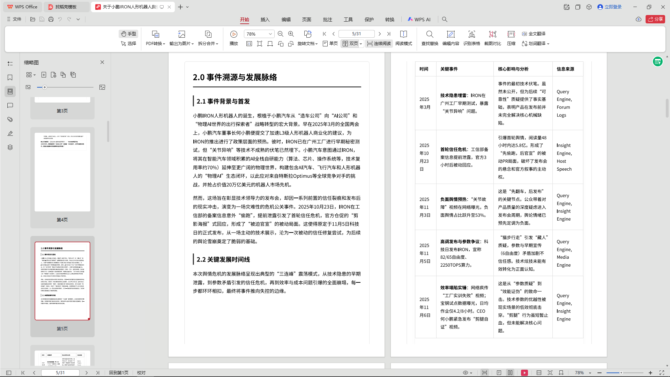Switch to the 插入 tab
This screenshot has width=670, height=377.
point(265,20)
